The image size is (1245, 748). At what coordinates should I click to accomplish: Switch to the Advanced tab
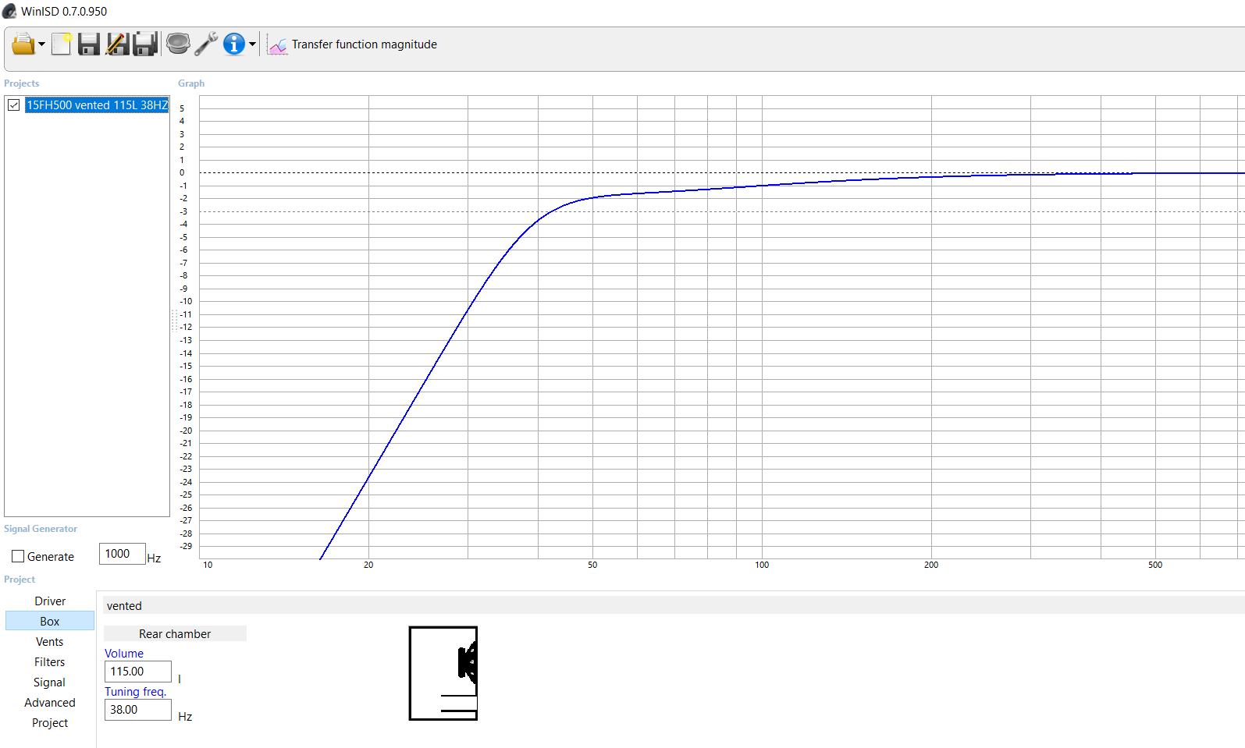point(50,702)
